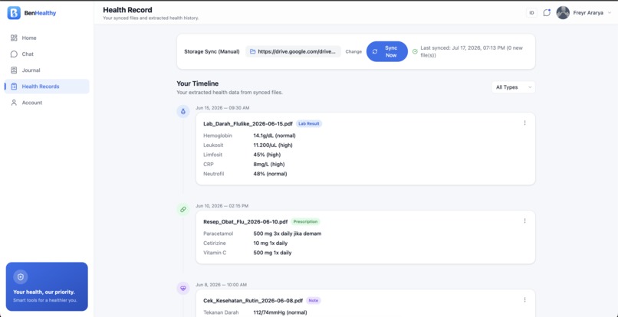Screen dimensions: 618x317
Task: Open Chat in the sidebar
Action: [47, 54]
